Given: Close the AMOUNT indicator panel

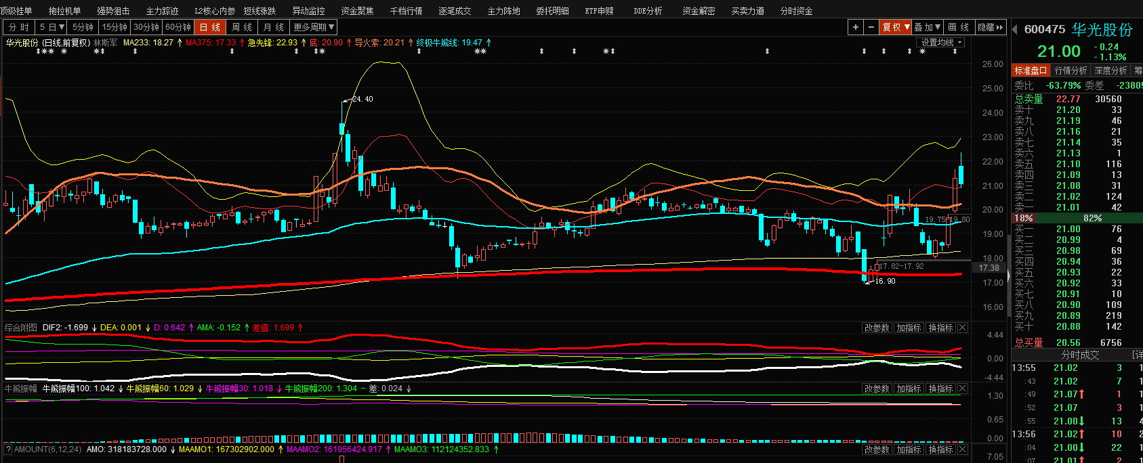Looking at the screenshot, I should point(963,449).
